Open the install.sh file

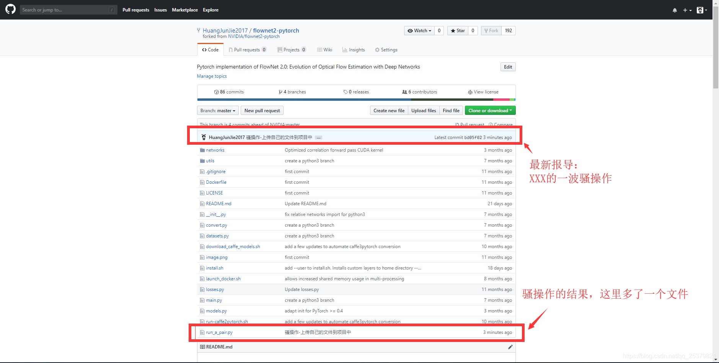[x=215, y=268]
